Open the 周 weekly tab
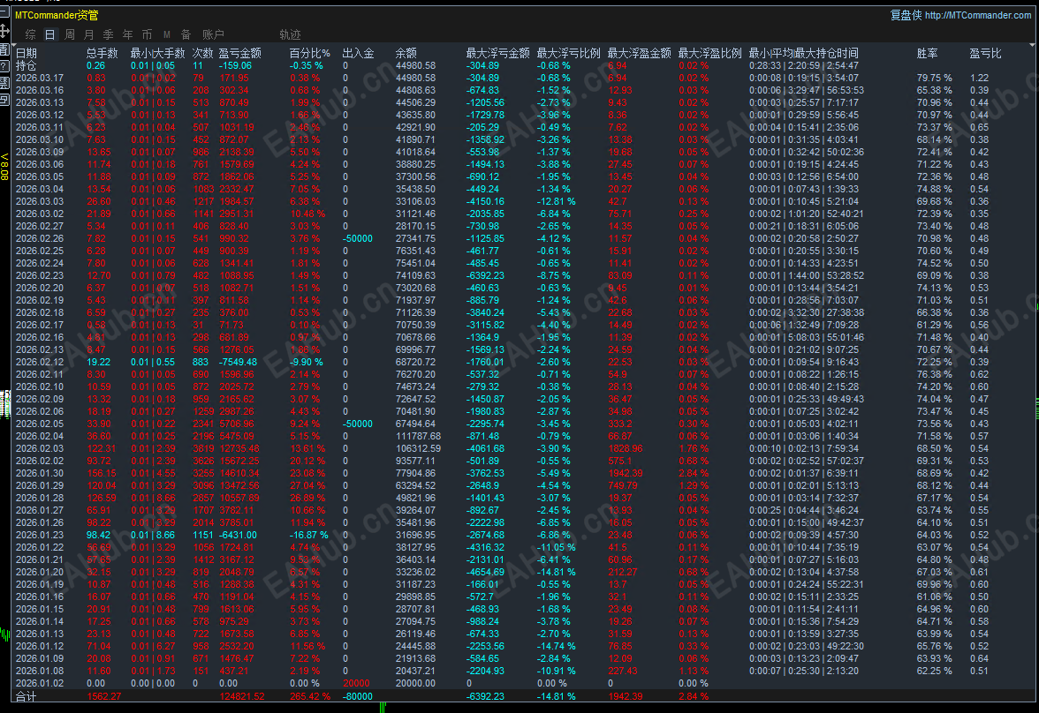This screenshot has height=713, width=1039. 70,34
